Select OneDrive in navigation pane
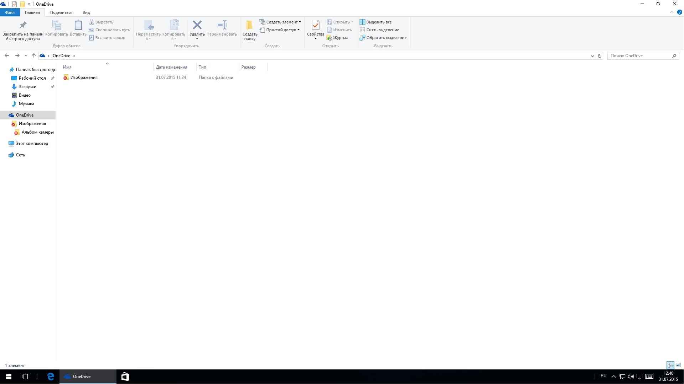684x384 pixels. click(28, 115)
